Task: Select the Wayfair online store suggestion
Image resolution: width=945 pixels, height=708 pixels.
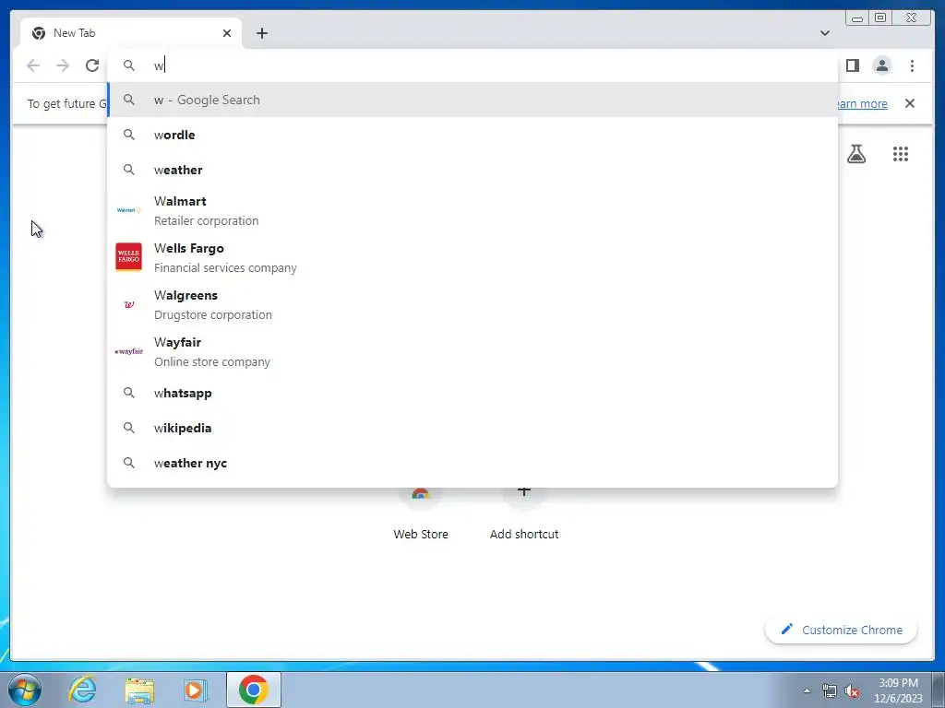Action: 472,351
